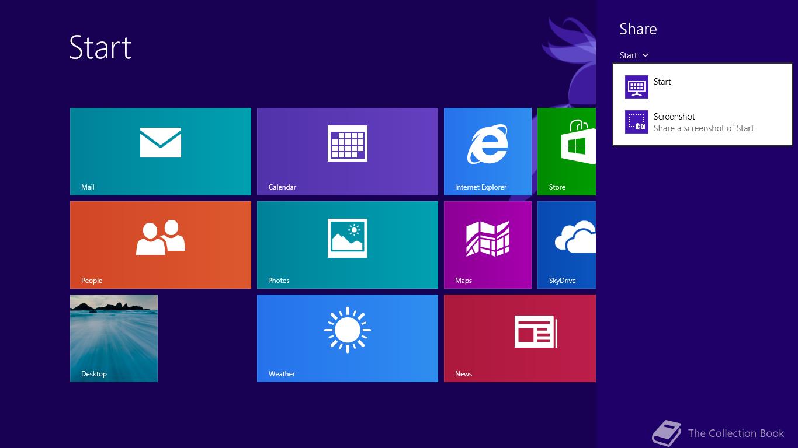Click the News tile label

pos(463,374)
